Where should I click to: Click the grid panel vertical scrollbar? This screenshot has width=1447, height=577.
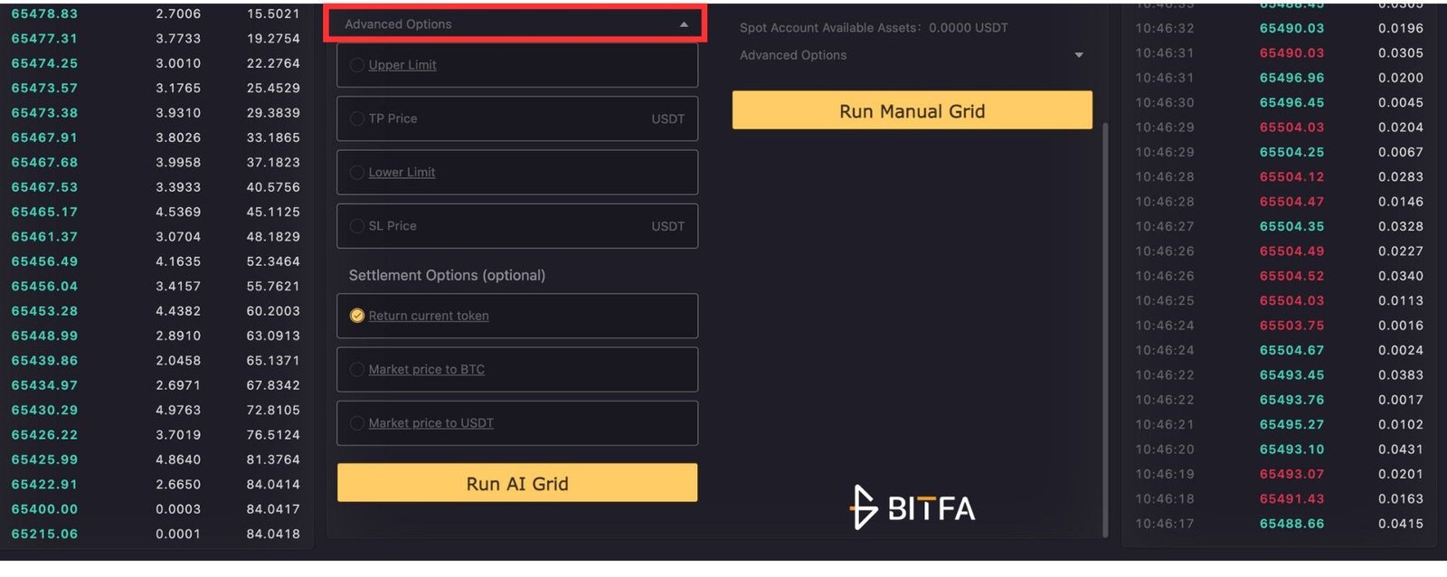[1105, 330]
